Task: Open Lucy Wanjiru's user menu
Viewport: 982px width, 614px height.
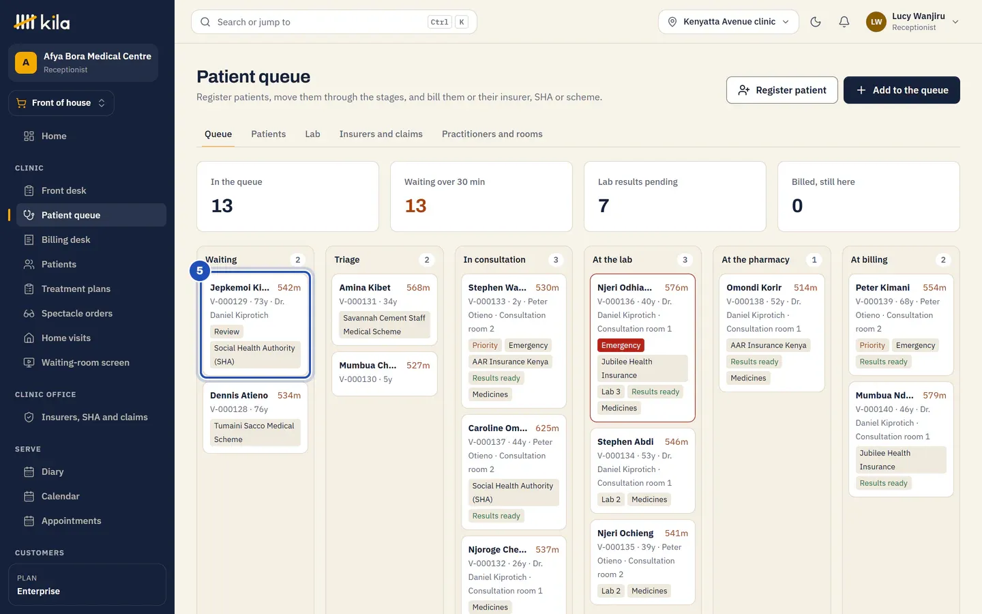Action: point(912,22)
